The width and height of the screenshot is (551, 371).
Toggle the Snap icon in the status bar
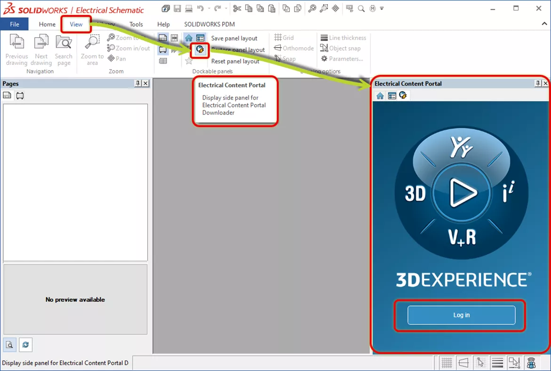point(481,363)
